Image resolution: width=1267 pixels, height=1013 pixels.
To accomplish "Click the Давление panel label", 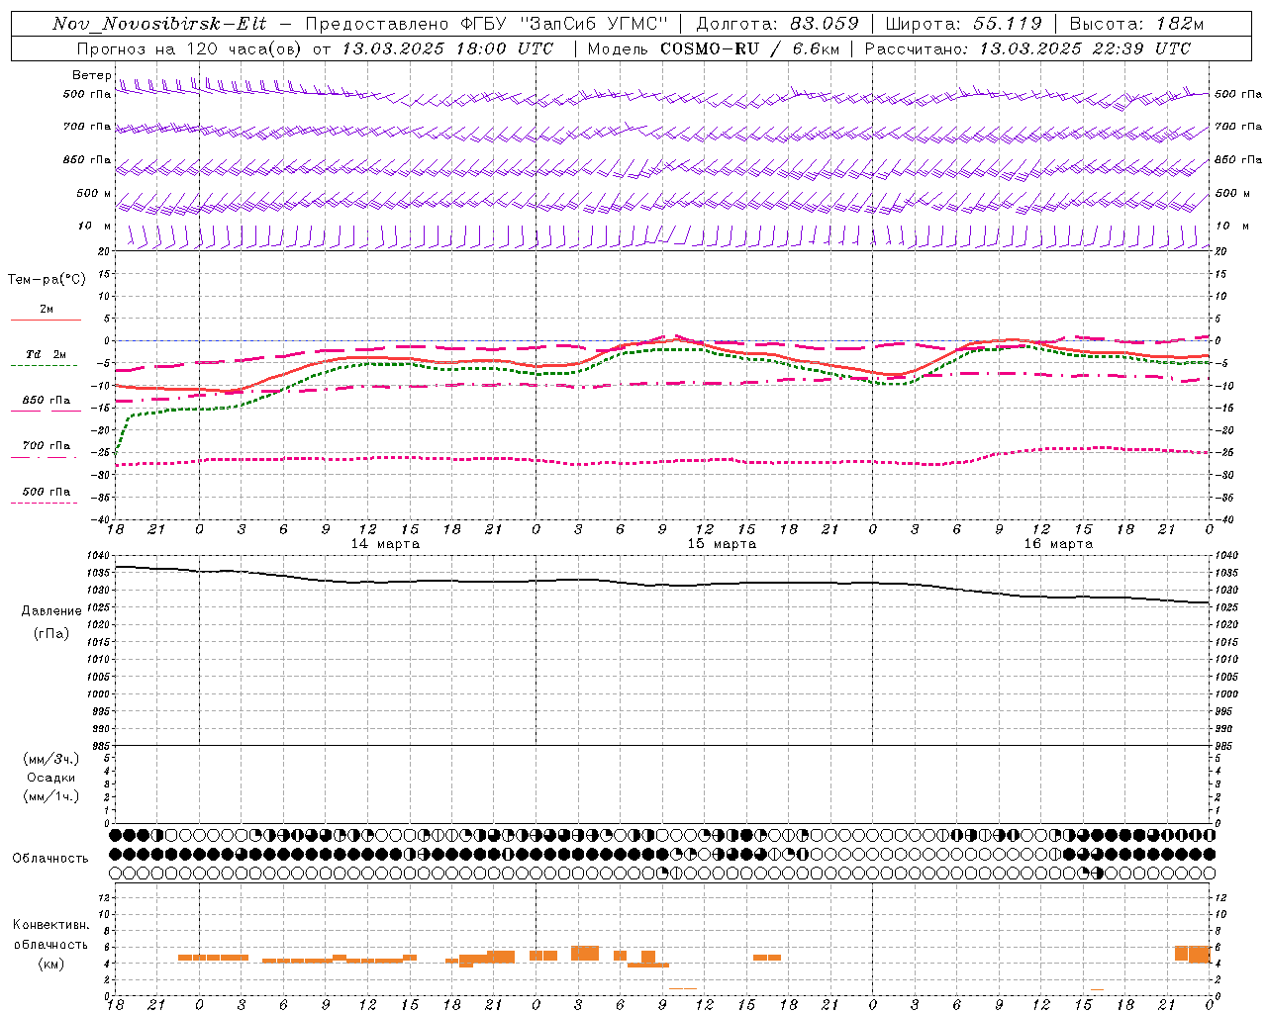I will 51,611.
